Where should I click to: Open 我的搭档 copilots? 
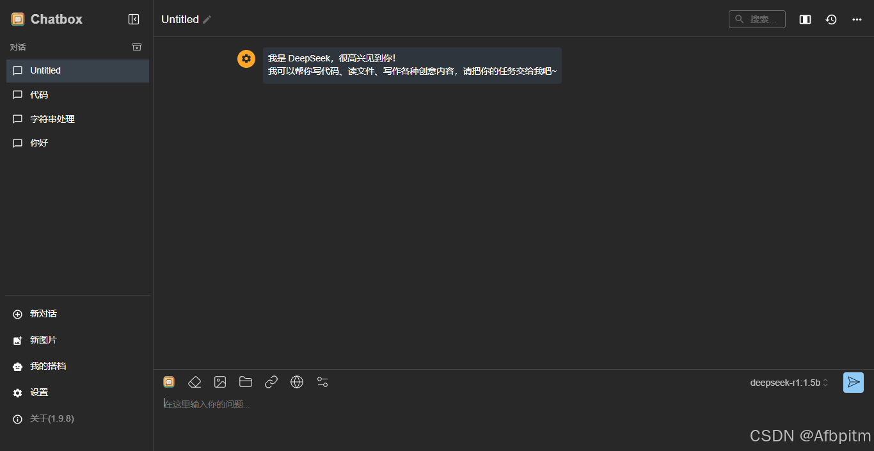tap(77, 367)
